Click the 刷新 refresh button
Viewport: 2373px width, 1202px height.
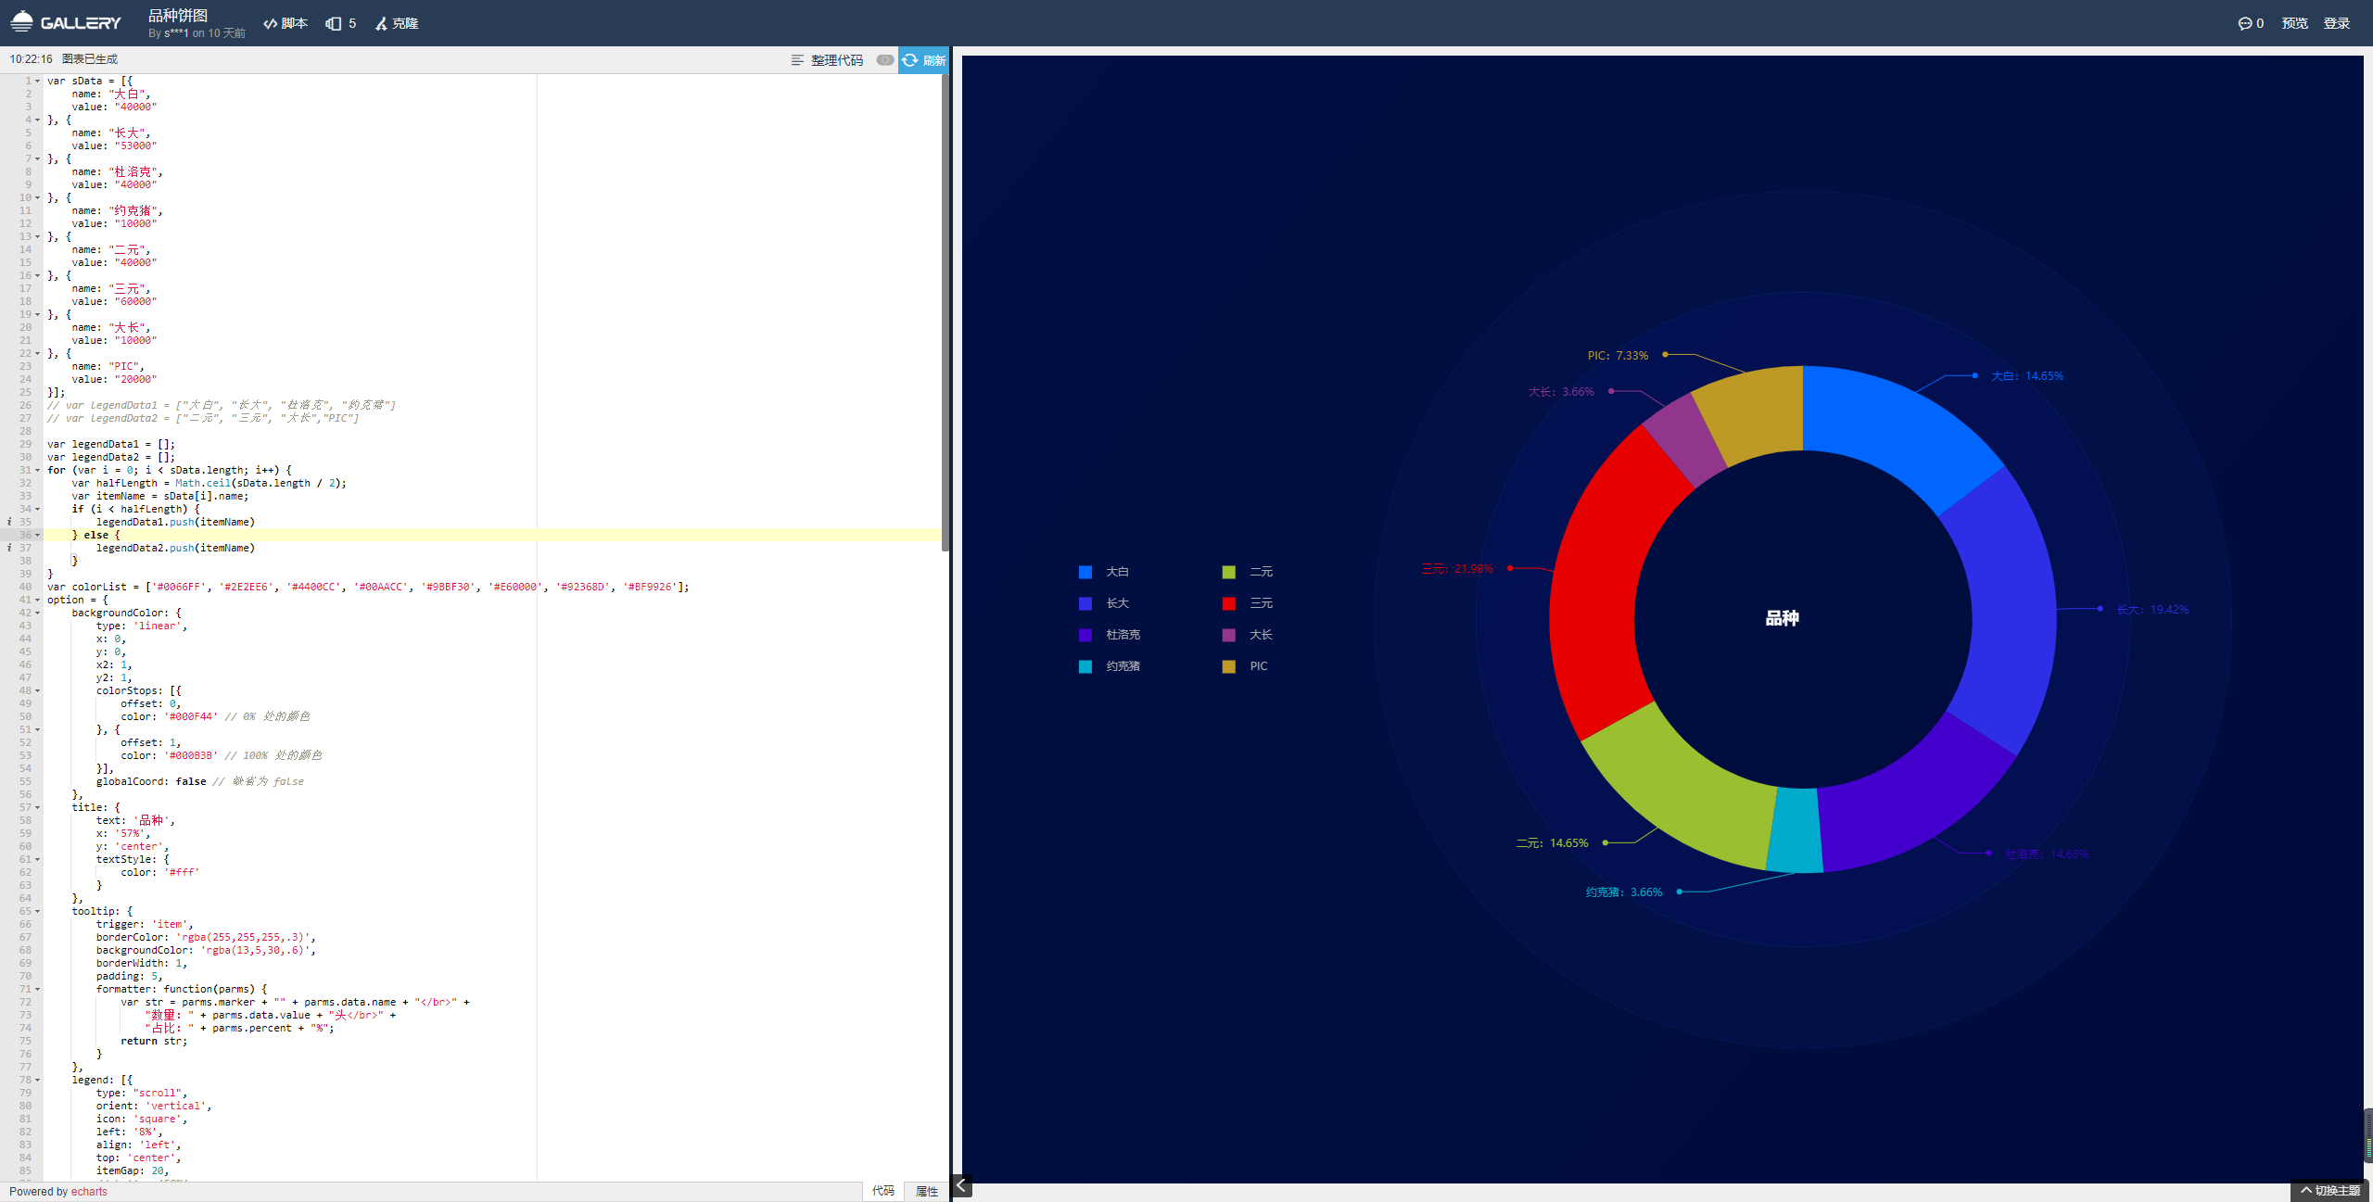pos(923,60)
